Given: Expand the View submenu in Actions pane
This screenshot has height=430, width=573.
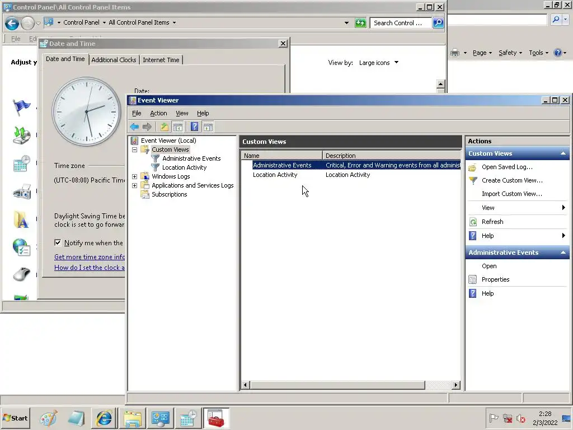Looking at the screenshot, I should [563, 208].
